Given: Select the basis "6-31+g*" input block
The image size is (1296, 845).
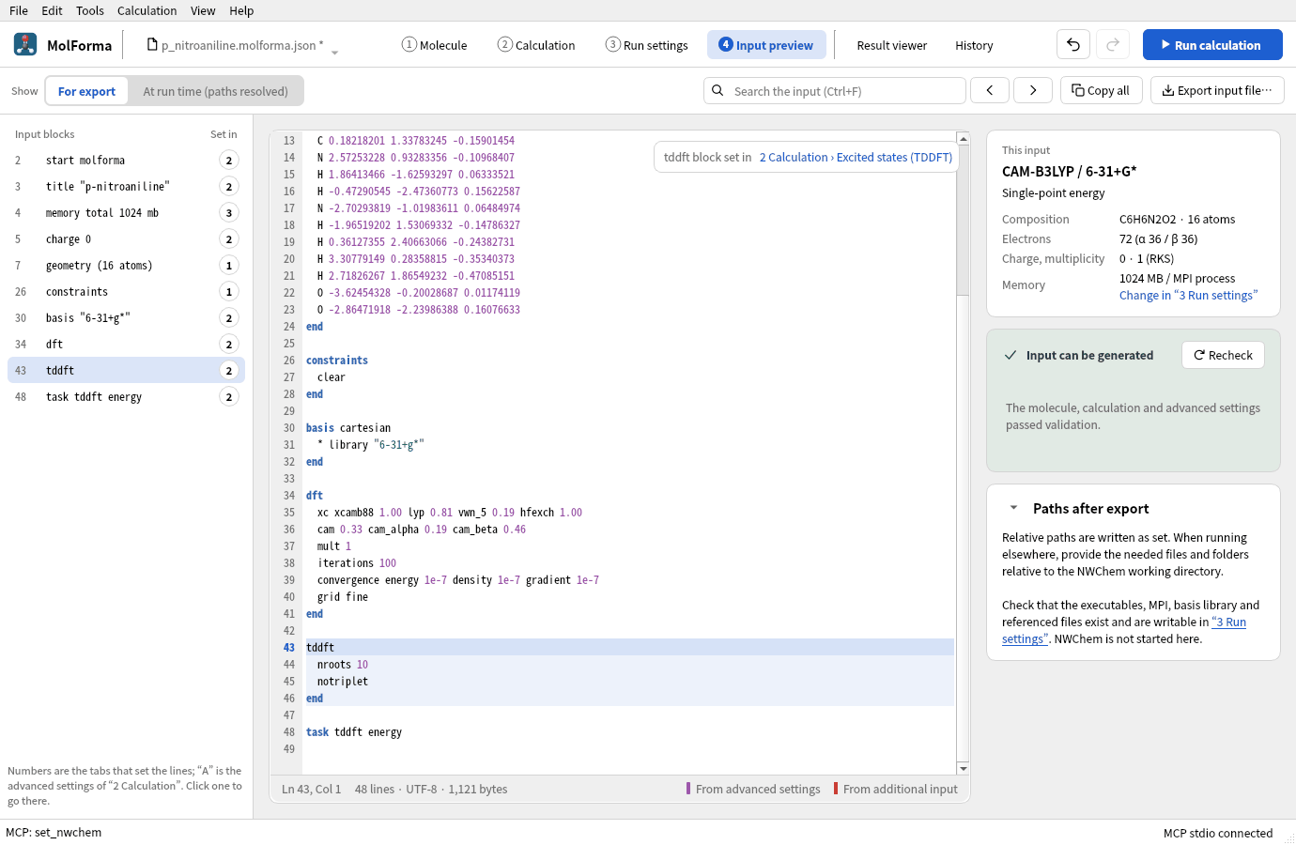Looking at the screenshot, I should (x=126, y=318).
